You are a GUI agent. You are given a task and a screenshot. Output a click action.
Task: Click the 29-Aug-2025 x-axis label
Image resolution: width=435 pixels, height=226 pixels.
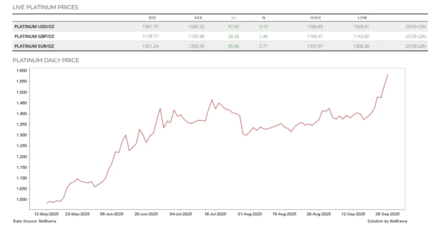click(x=319, y=214)
